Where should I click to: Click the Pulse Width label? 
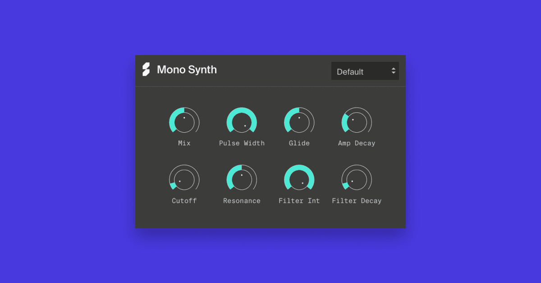tap(242, 143)
